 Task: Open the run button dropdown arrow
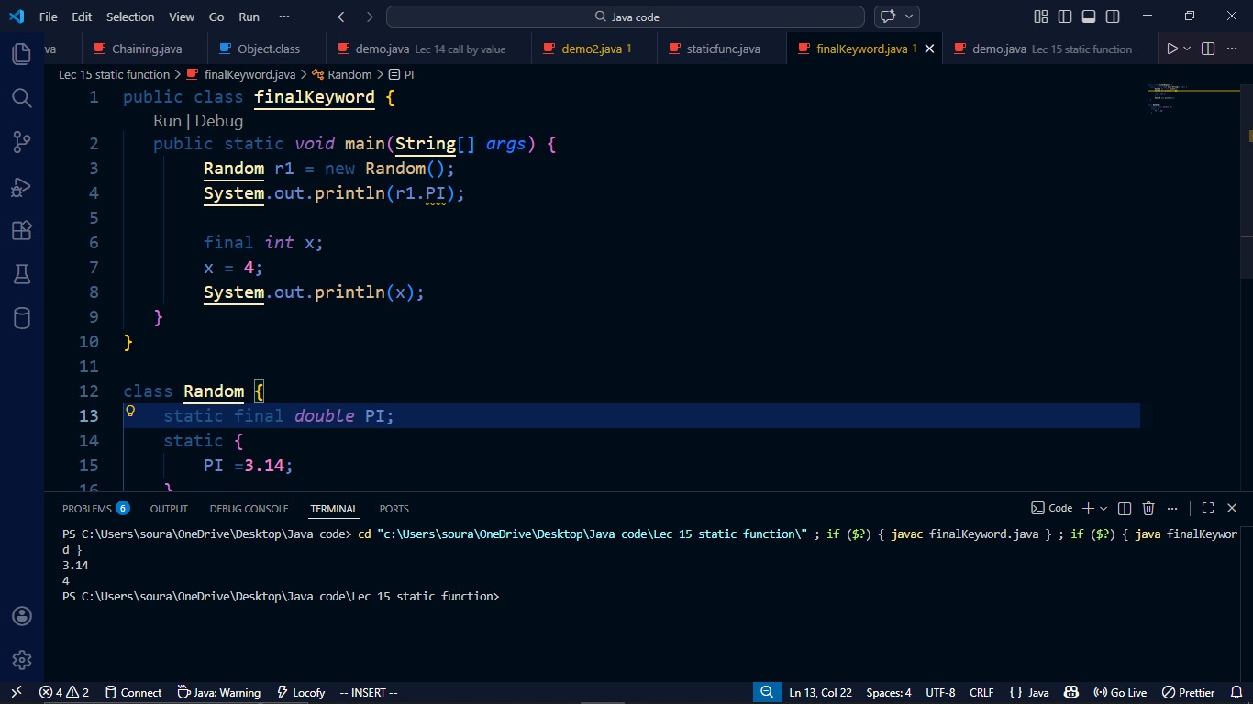tap(1187, 49)
